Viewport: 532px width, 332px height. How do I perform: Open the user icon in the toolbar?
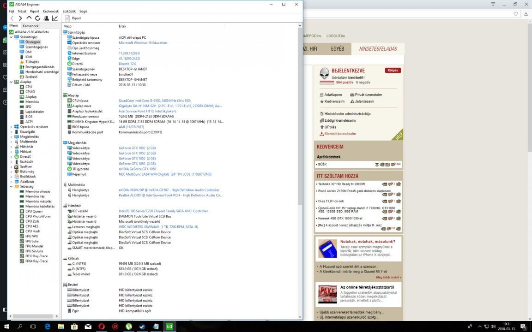pyautogui.click(x=46, y=18)
